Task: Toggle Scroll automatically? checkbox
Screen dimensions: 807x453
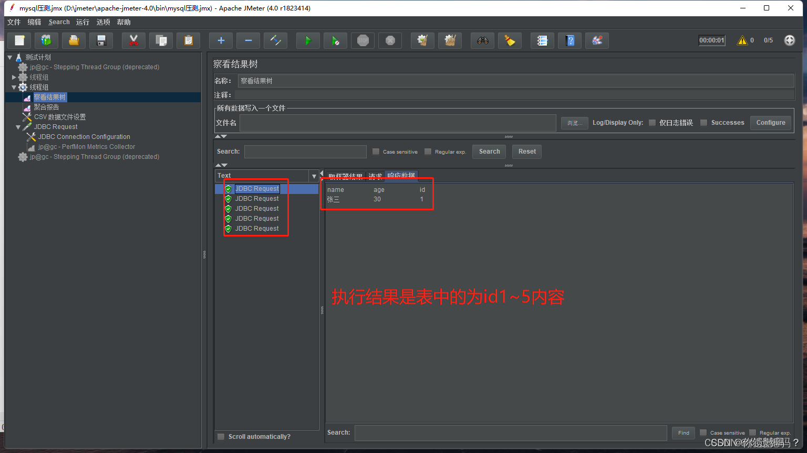Action: (221, 437)
